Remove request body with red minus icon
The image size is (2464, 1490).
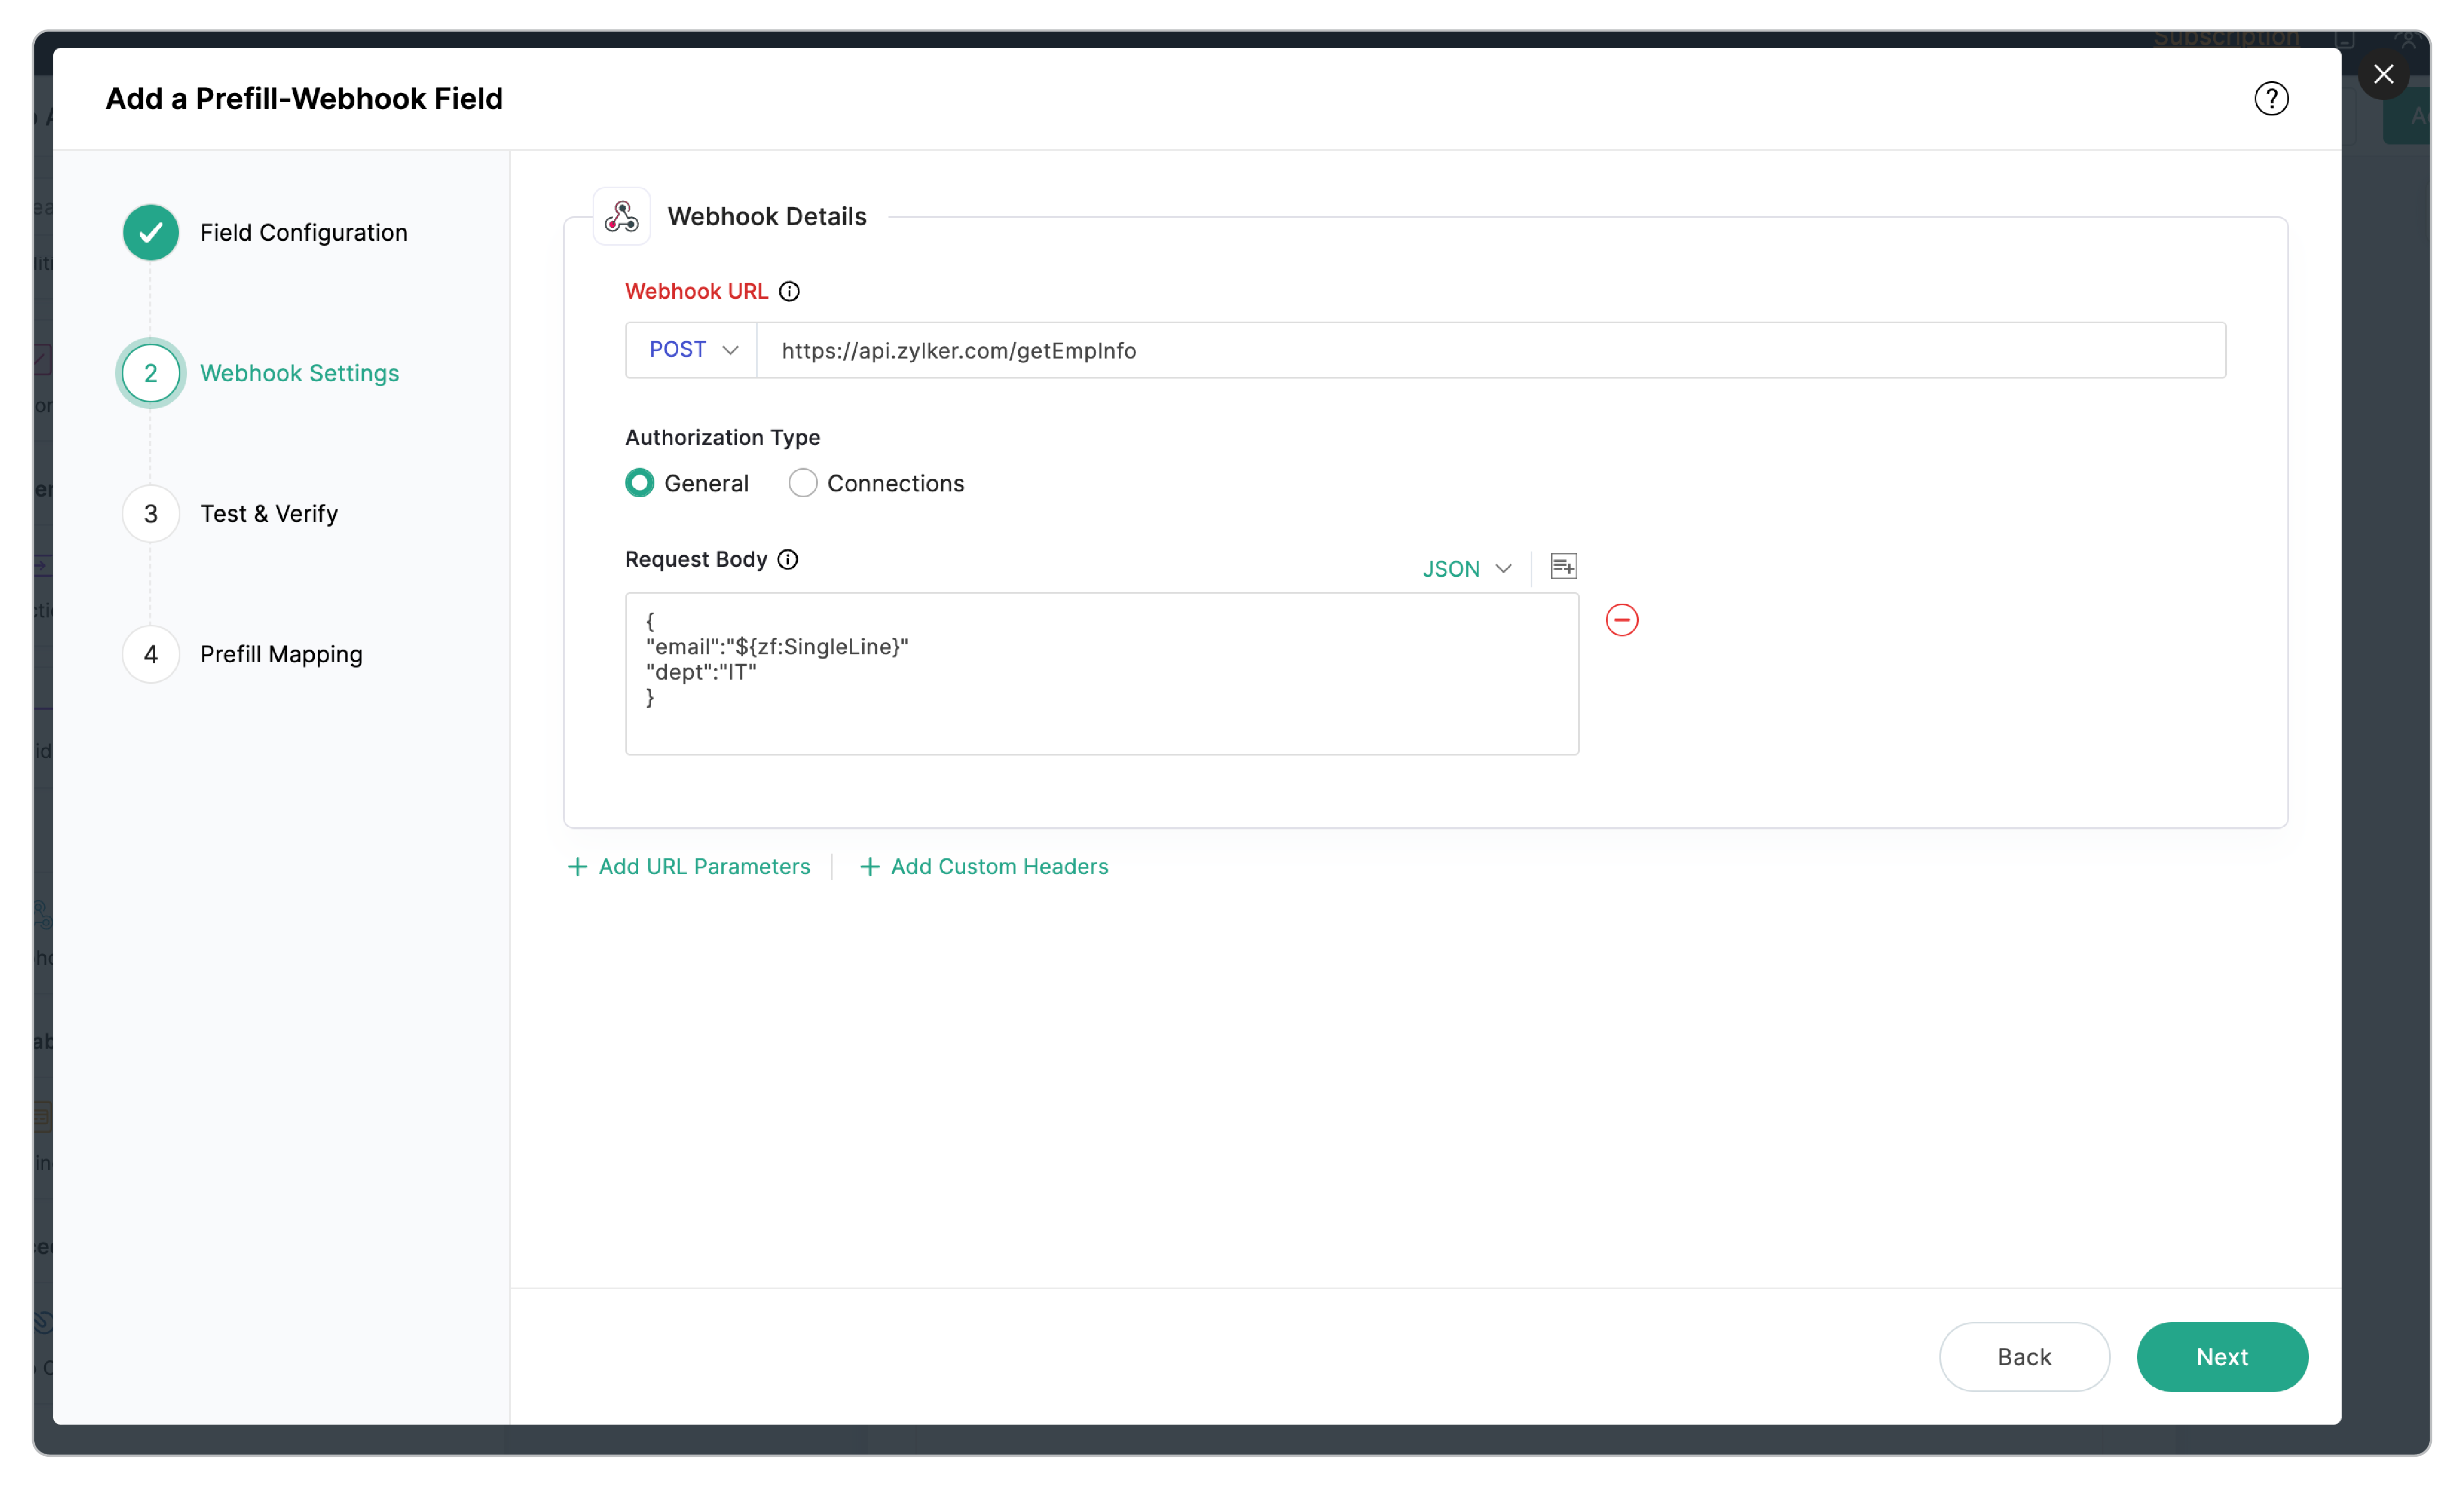click(1621, 620)
